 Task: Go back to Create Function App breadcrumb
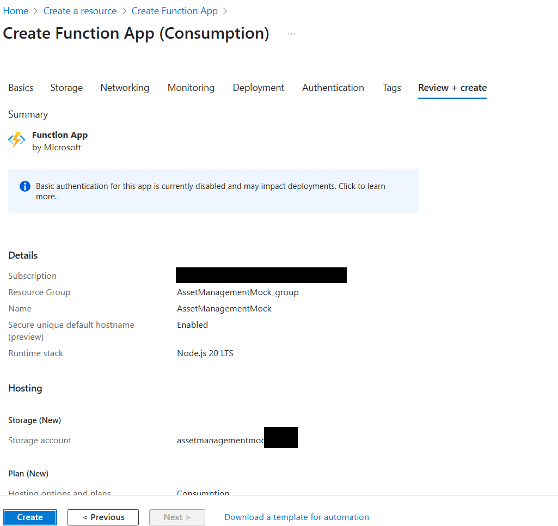(174, 10)
